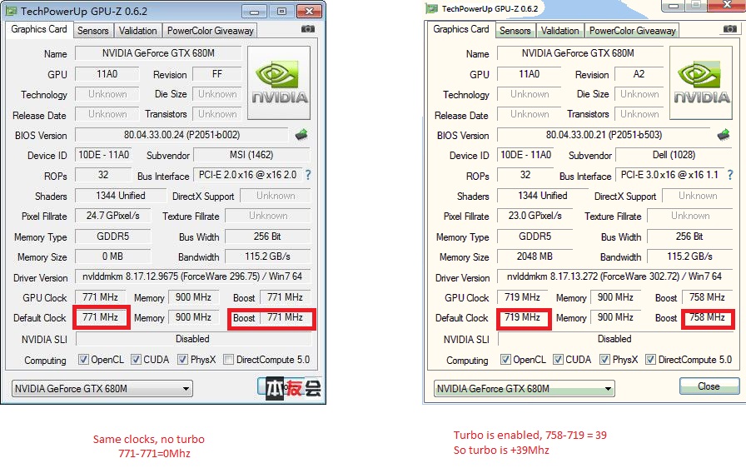
Task: Click Subvendor field showing Dell (1028)
Action: 674,155
